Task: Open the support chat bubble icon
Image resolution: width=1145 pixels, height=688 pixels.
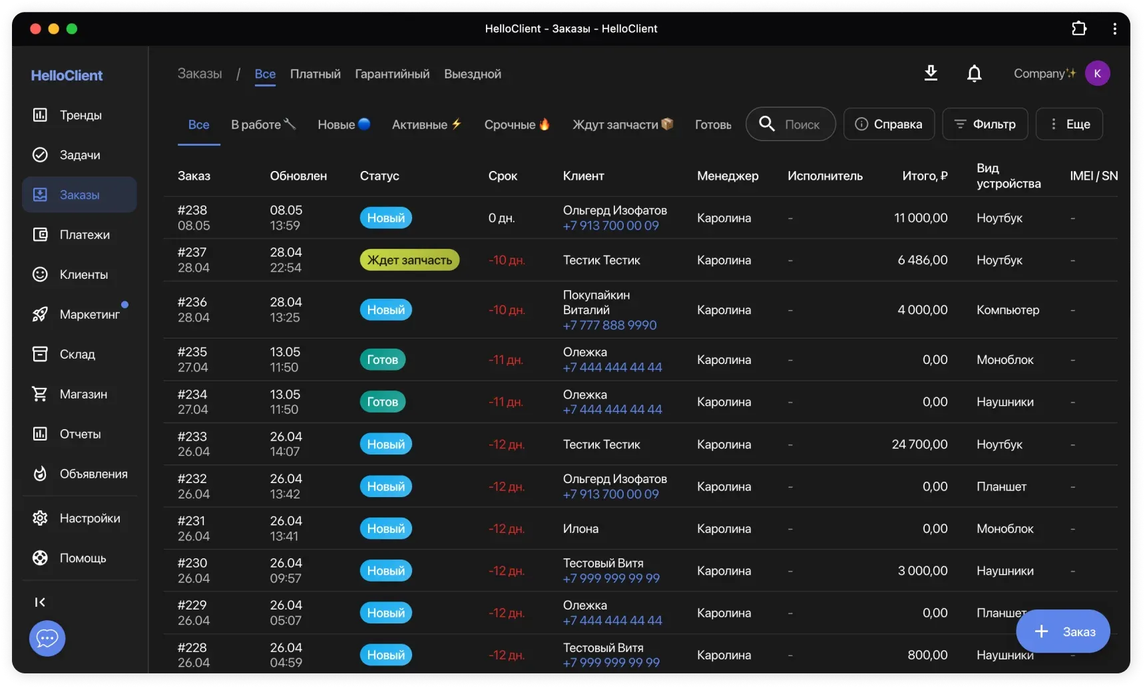Action: 47,638
